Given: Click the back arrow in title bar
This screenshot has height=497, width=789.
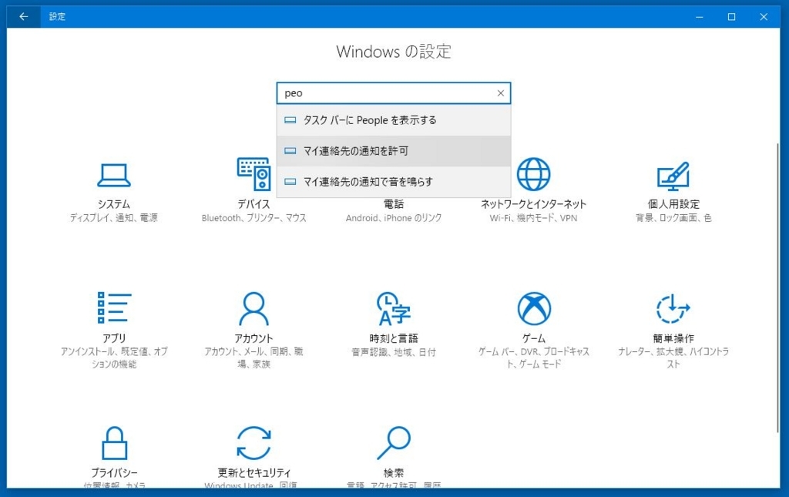Looking at the screenshot, I should pyautogui.click(x=24, y=17).
